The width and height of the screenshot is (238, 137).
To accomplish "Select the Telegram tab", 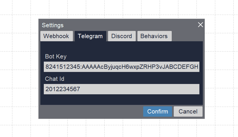I will (90, 36).
